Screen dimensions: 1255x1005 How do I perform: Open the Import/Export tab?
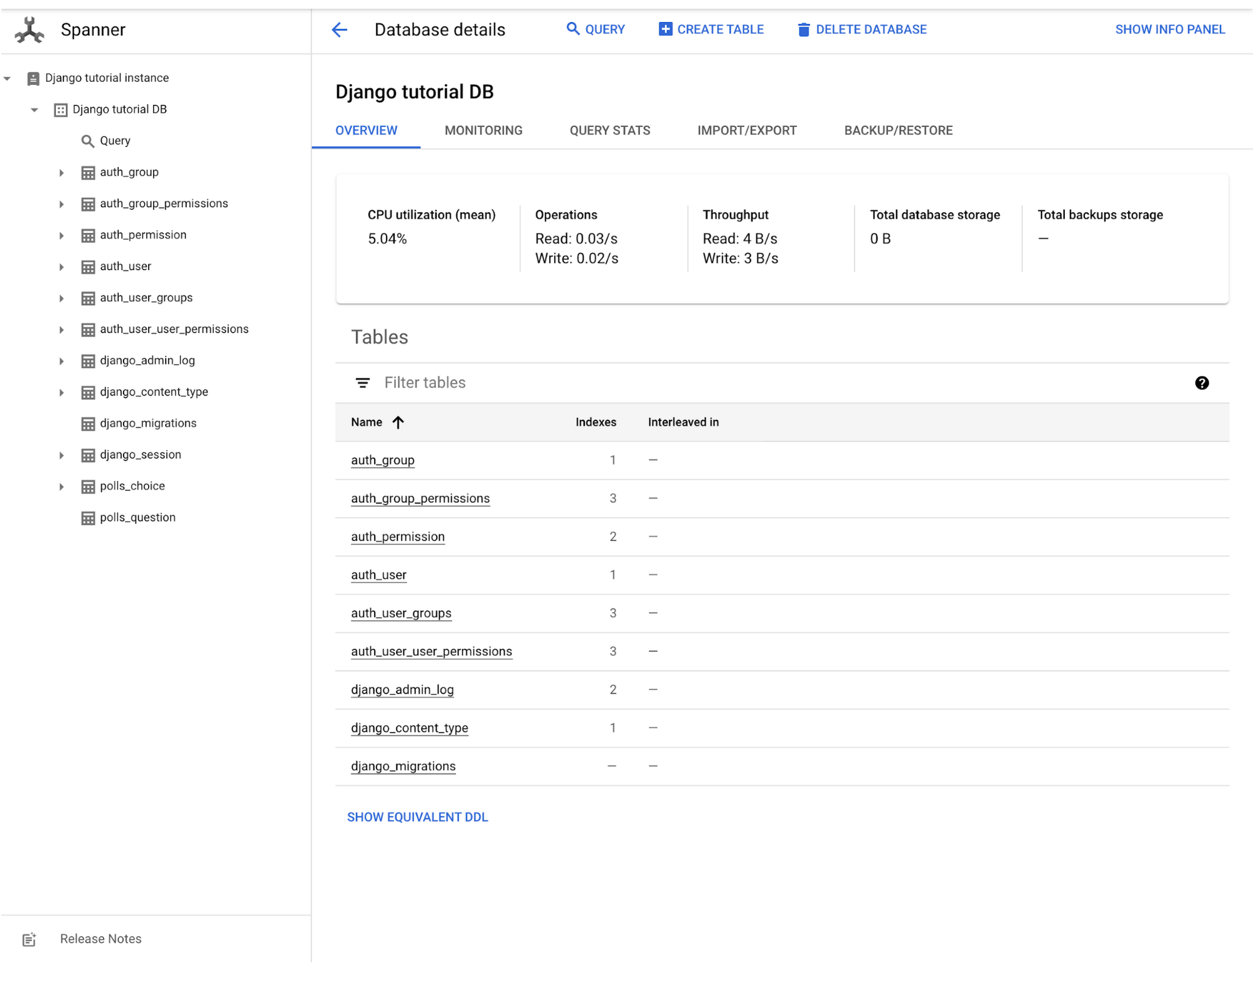[747, 131]
